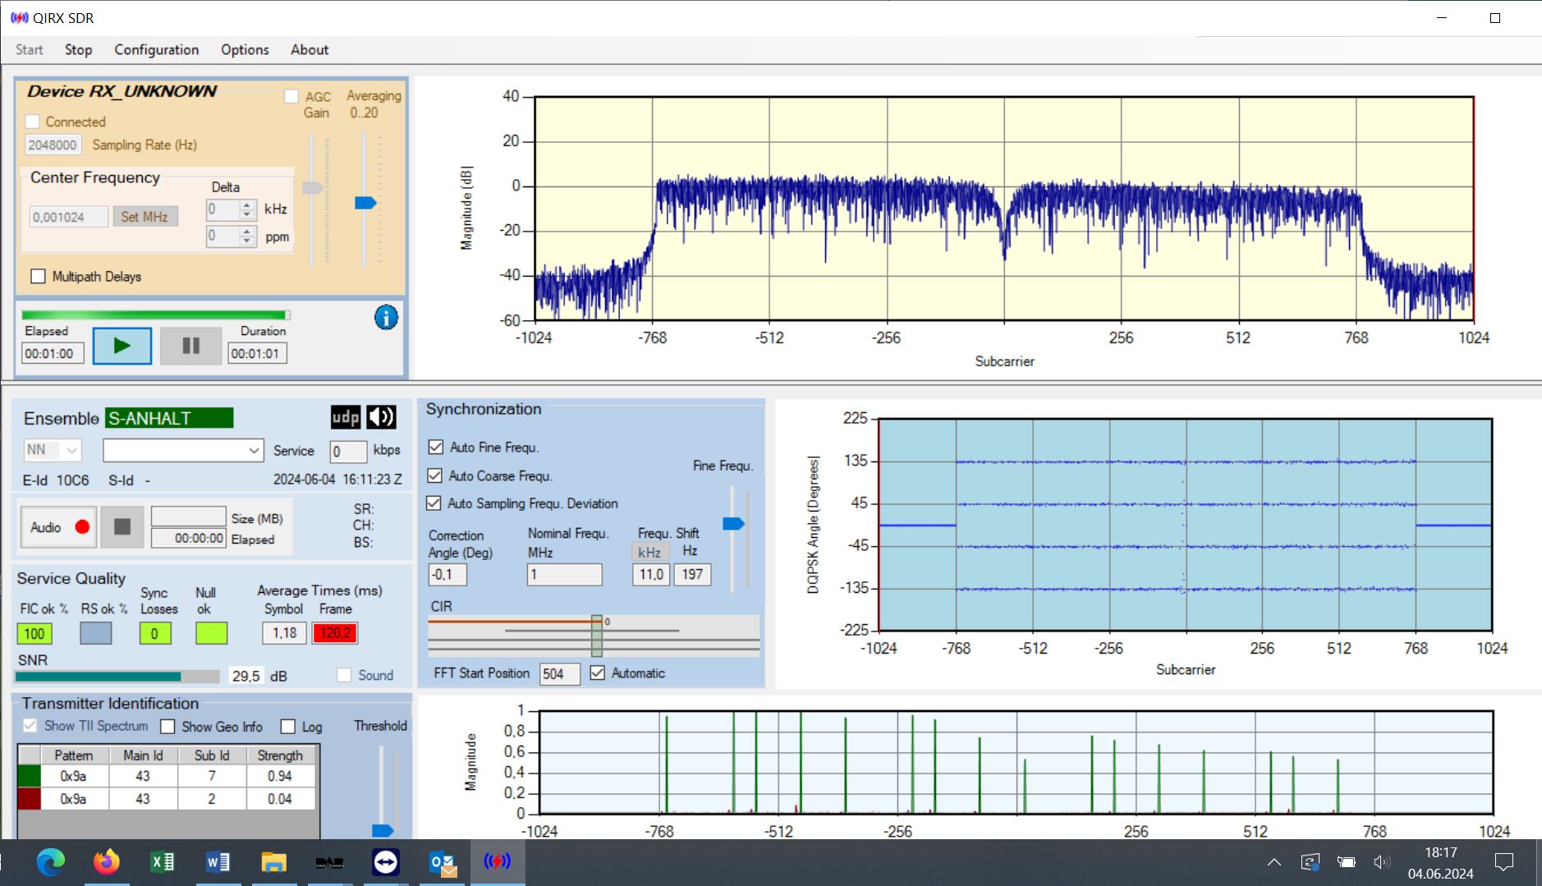This screenshot has width=1542, height=886.
Task: Open Firefox from the taskbar
Action: pos(106,862)
